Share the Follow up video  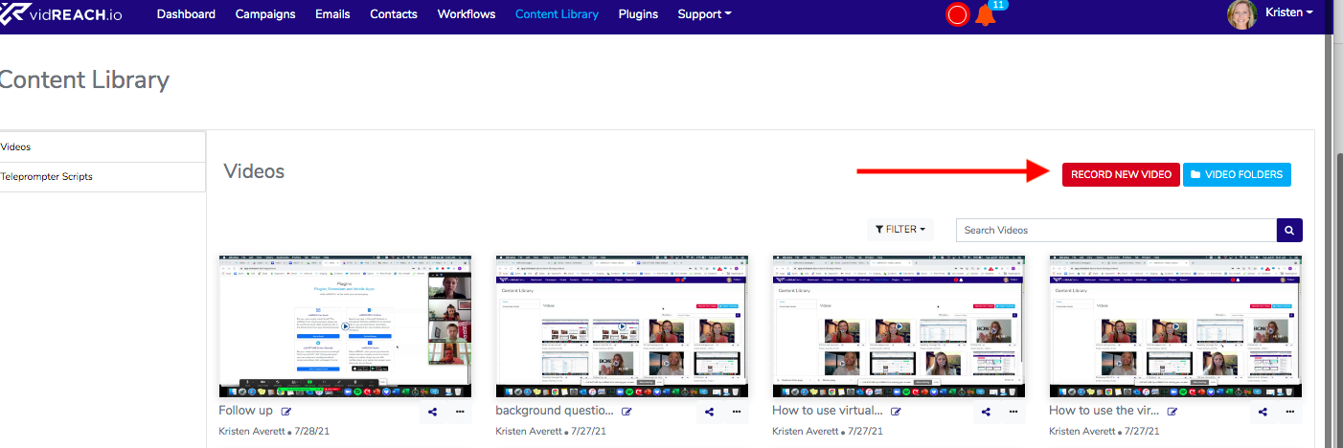pos(433,412)
